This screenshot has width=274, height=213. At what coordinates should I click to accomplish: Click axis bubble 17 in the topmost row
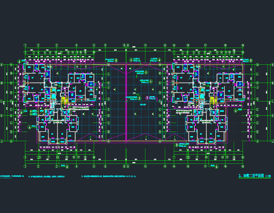(x=205, y=45)
